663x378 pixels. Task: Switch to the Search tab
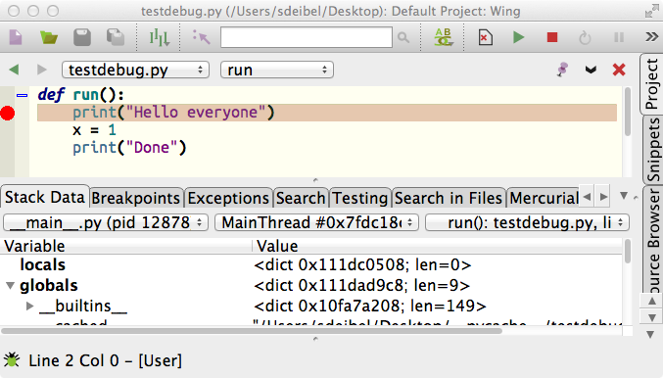(x=301, y=198)
